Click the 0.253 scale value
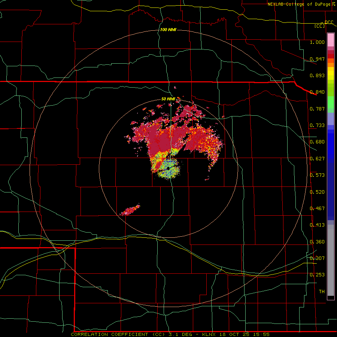 [x=317, y=275]
